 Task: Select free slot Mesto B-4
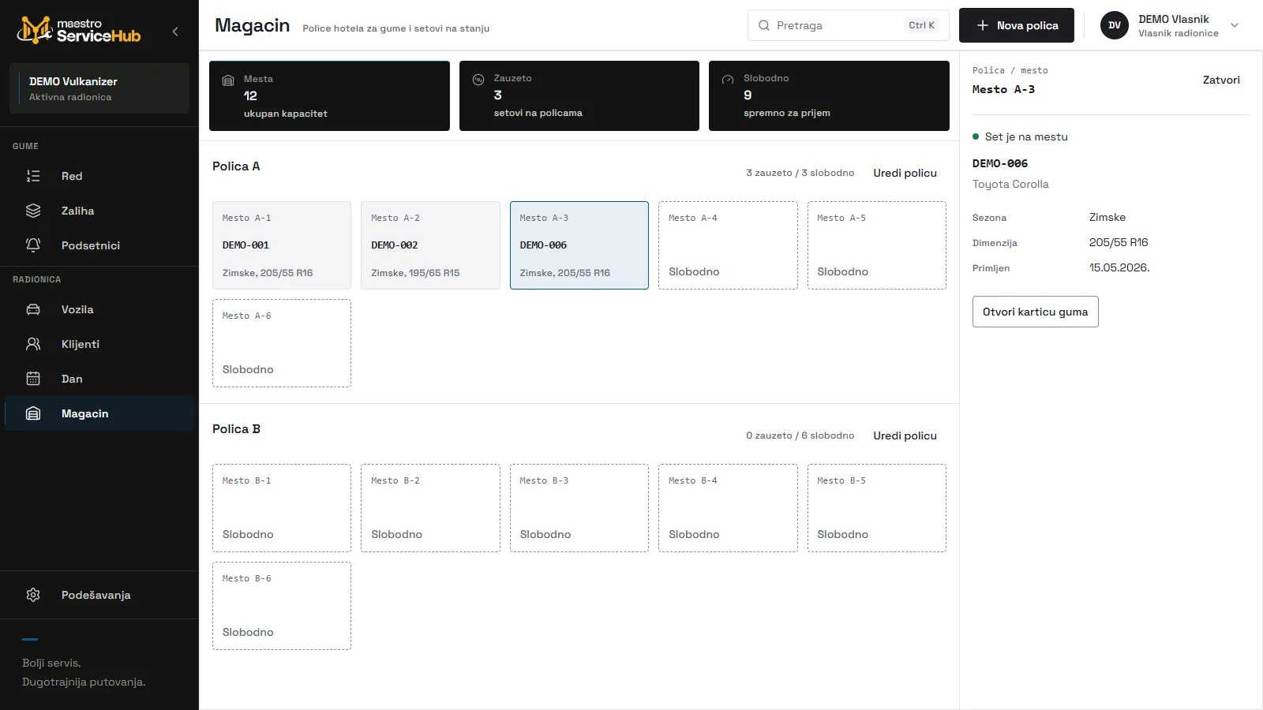coord(728,508)
